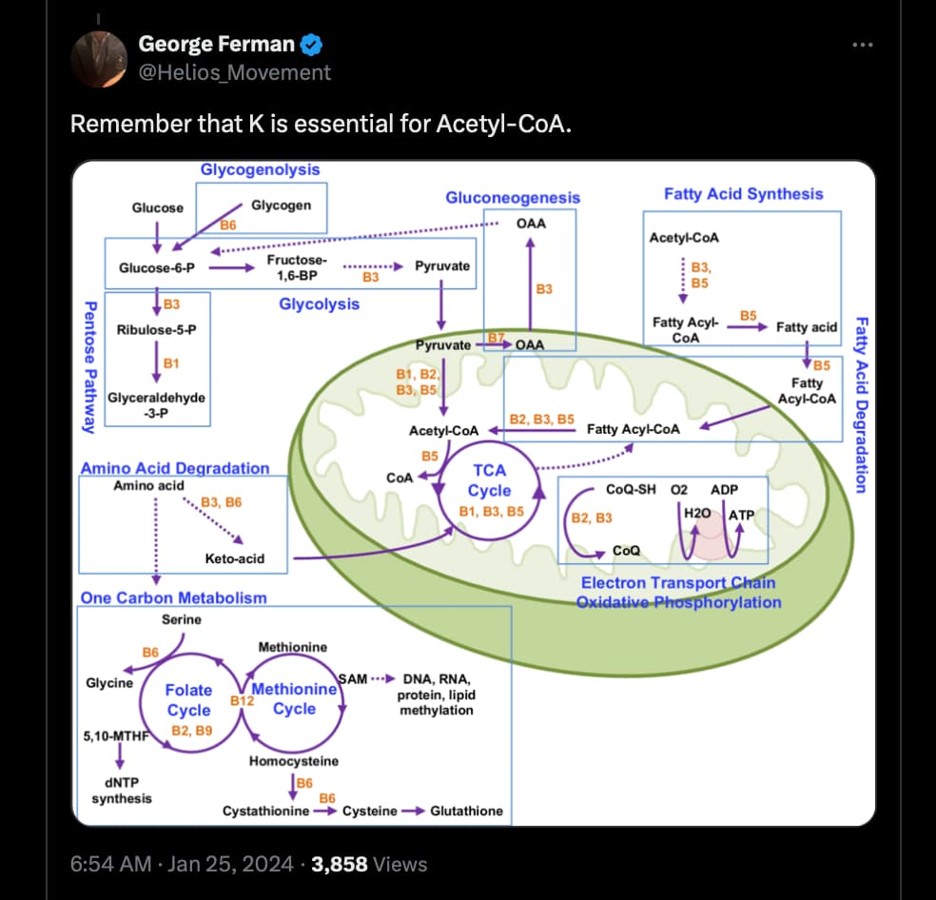Click the Amino Acid Degradation heading
The height and width of the screenshot is (900, 936).
pyautogui.click(x=174, y=468)
